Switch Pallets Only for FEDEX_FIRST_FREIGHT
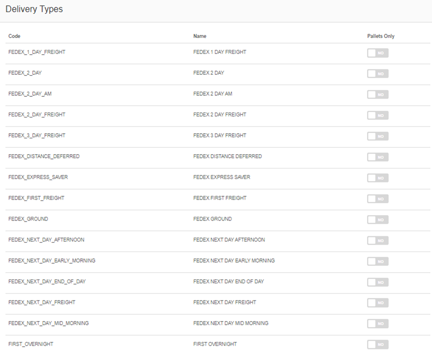The height and width of the screenshot is (350, 432). tap(378, 199)
